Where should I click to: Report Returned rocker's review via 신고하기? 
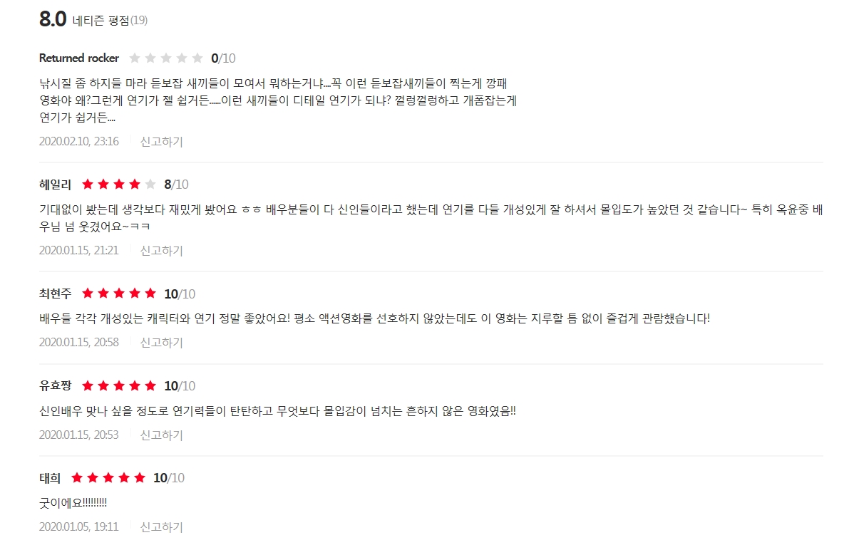161,142
